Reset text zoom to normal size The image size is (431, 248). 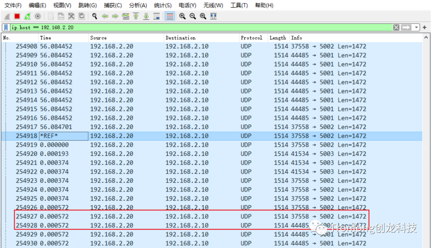coord(203,16)
